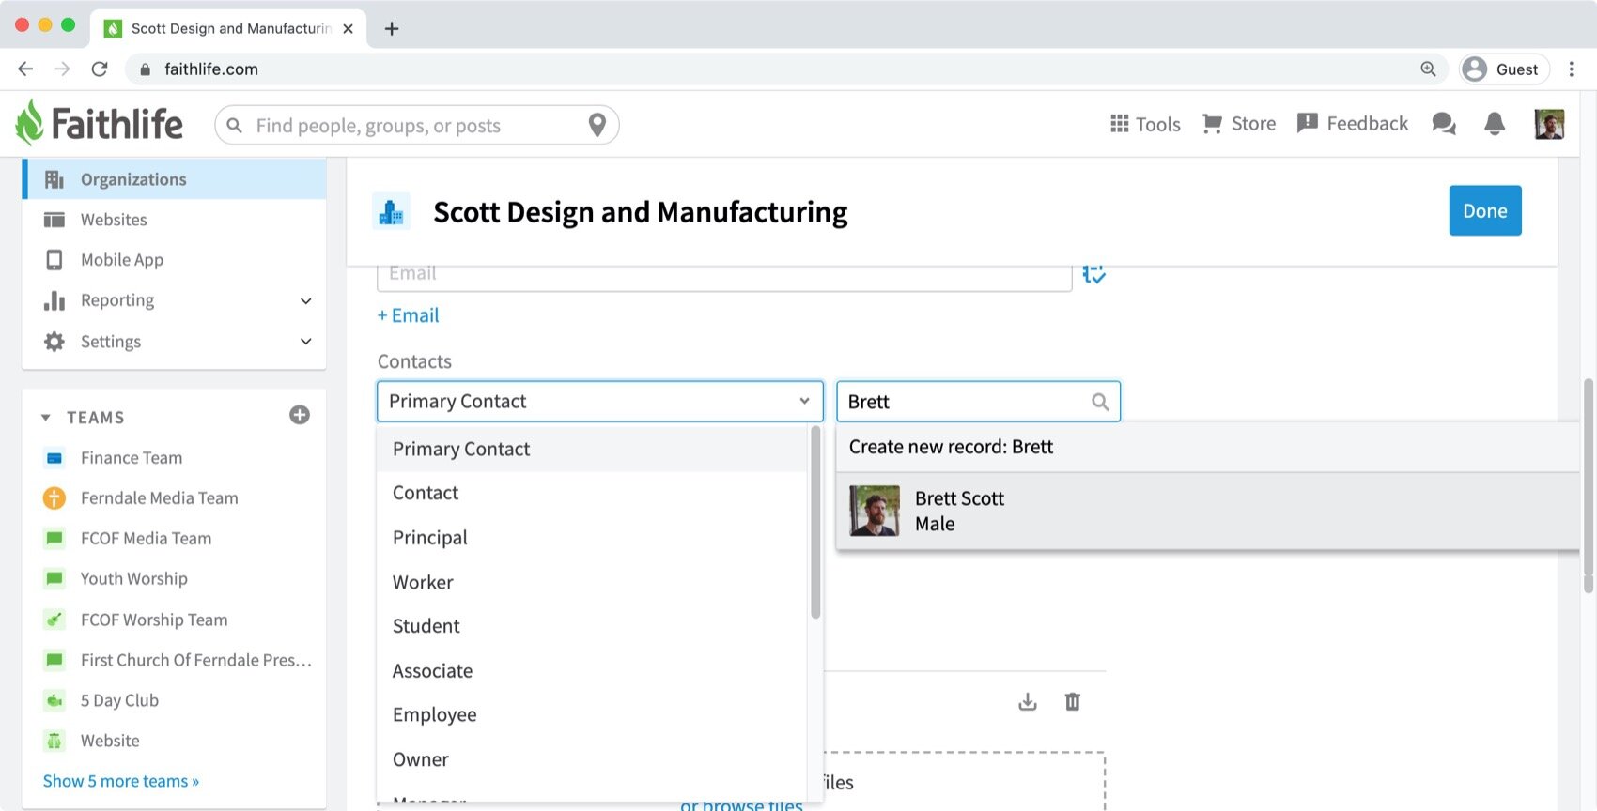Click the Websites sidebar icon
The width and height of the screenshot is (1597, 811).
54,220
